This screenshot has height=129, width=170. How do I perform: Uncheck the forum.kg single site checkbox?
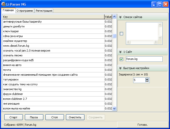point(121,59)
